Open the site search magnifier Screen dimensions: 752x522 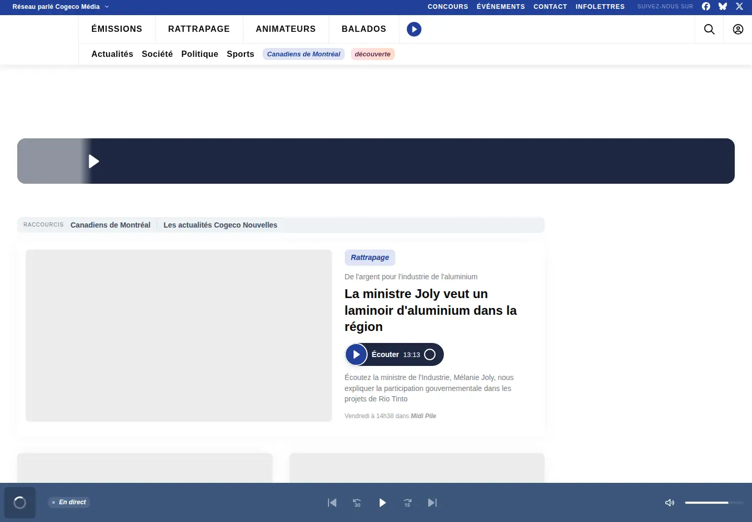709,29
